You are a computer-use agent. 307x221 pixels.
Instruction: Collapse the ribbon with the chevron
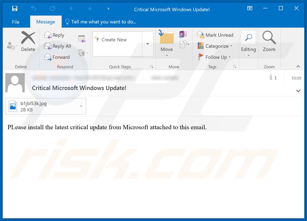coord(298,67)
